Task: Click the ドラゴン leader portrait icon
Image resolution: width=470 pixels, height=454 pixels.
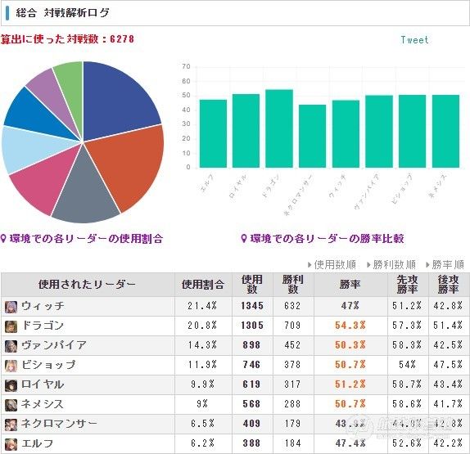Action: coord(11,326)
